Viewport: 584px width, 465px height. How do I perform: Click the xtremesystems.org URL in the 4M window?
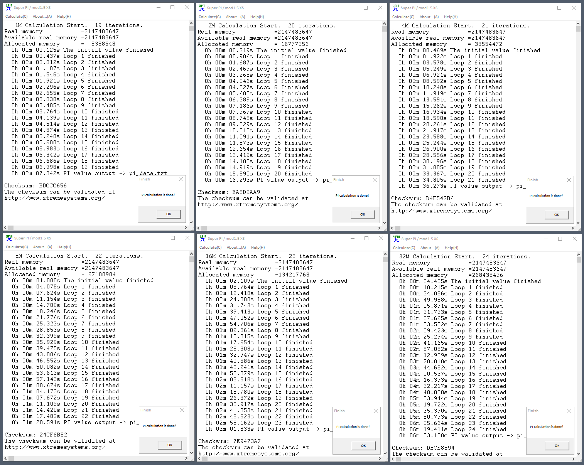pyautogui.click(x=441, y=211)
